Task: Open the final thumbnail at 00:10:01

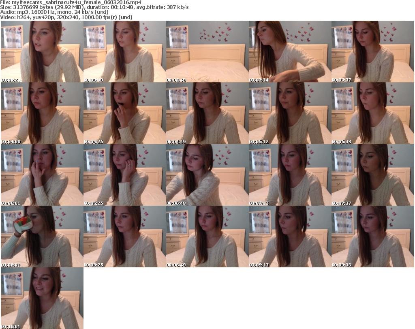Action: (x=42, y=298)
